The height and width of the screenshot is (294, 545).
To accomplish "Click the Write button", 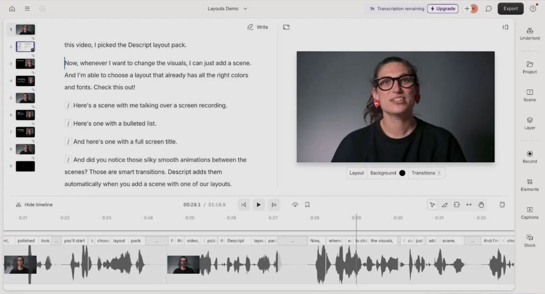I will point(258,27).
